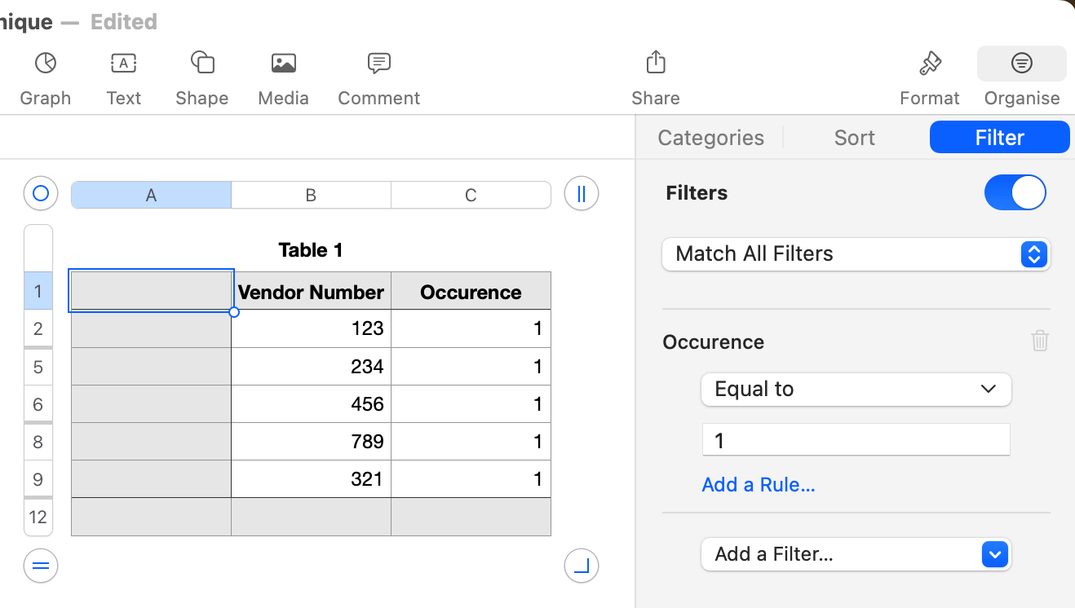This screenshot has height=608, width=1075.
Task: Select column B header
Action: pyautogui.click(x=311, y=195)
